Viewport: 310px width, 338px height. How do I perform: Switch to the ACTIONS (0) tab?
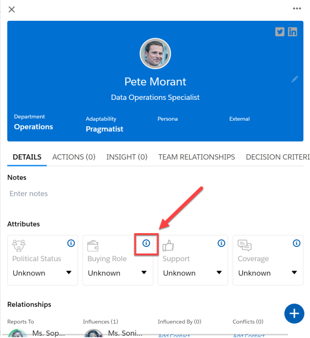[74, 157]
